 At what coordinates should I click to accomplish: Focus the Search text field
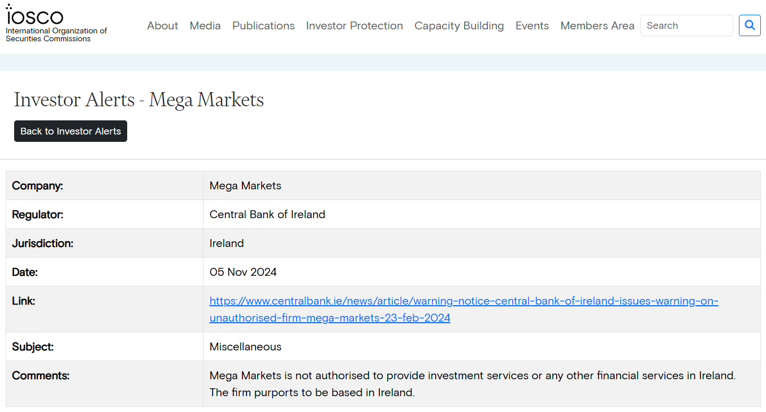pos(686,25)
